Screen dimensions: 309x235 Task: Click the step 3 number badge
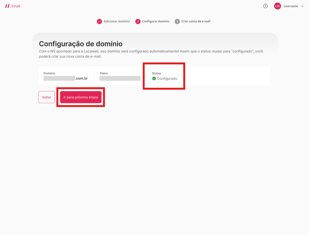coord(177,22)
